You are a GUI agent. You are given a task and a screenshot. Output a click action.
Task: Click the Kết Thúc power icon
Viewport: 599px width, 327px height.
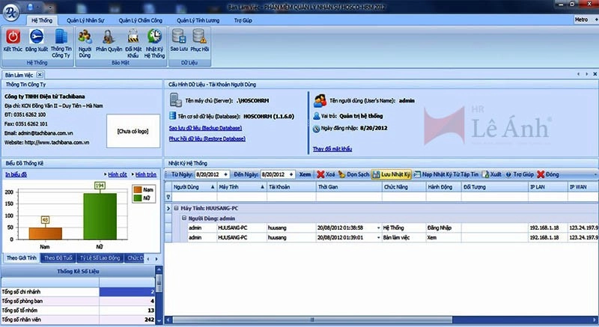point(12,36)
